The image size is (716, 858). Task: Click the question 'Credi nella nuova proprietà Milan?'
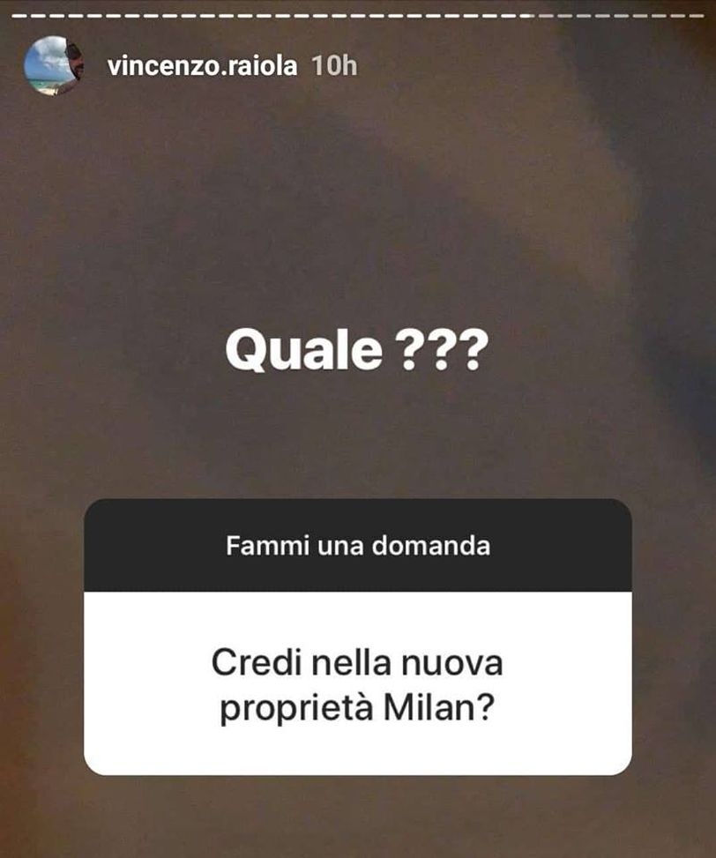tap(357, 685)
